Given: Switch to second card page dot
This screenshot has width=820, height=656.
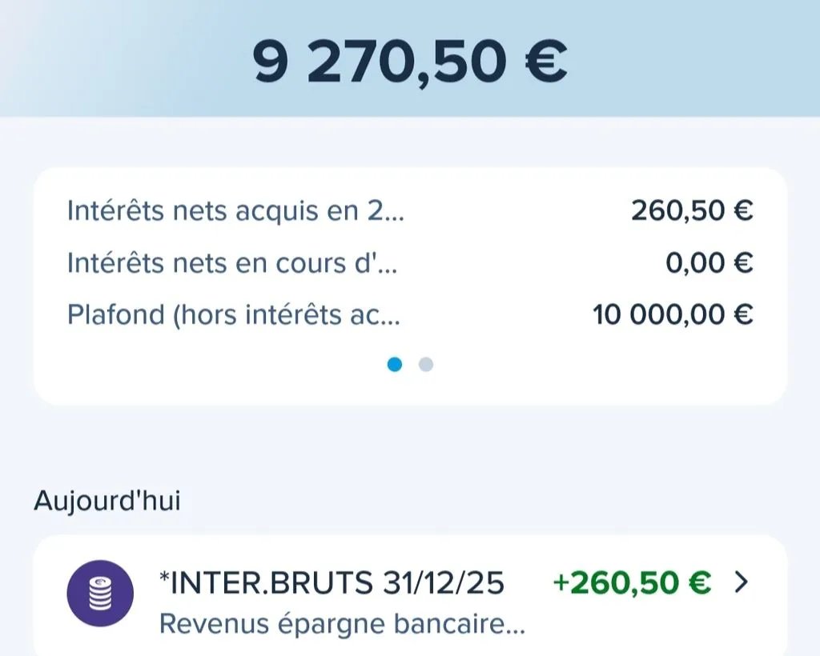Looking at the screenshot, I should (426, 364).
